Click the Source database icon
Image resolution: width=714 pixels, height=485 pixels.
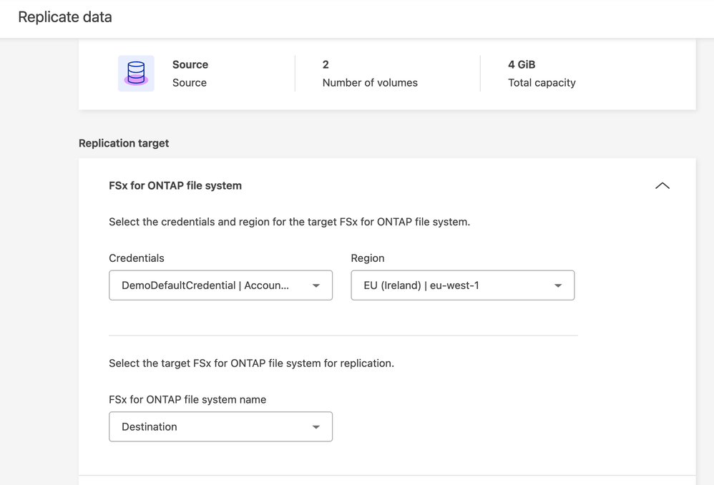(136, 74)
